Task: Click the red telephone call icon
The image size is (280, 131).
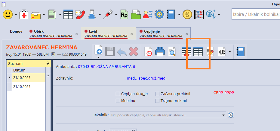Action: 80,14
